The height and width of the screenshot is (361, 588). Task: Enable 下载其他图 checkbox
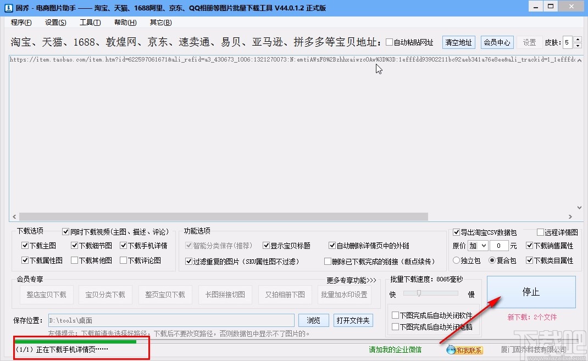(74, 260)
